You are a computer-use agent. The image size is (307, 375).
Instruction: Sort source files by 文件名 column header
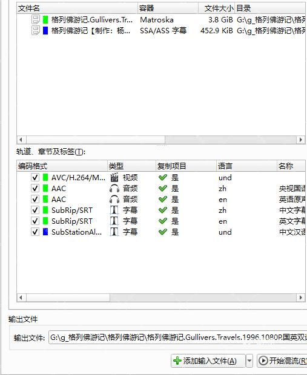click(77, 8)
